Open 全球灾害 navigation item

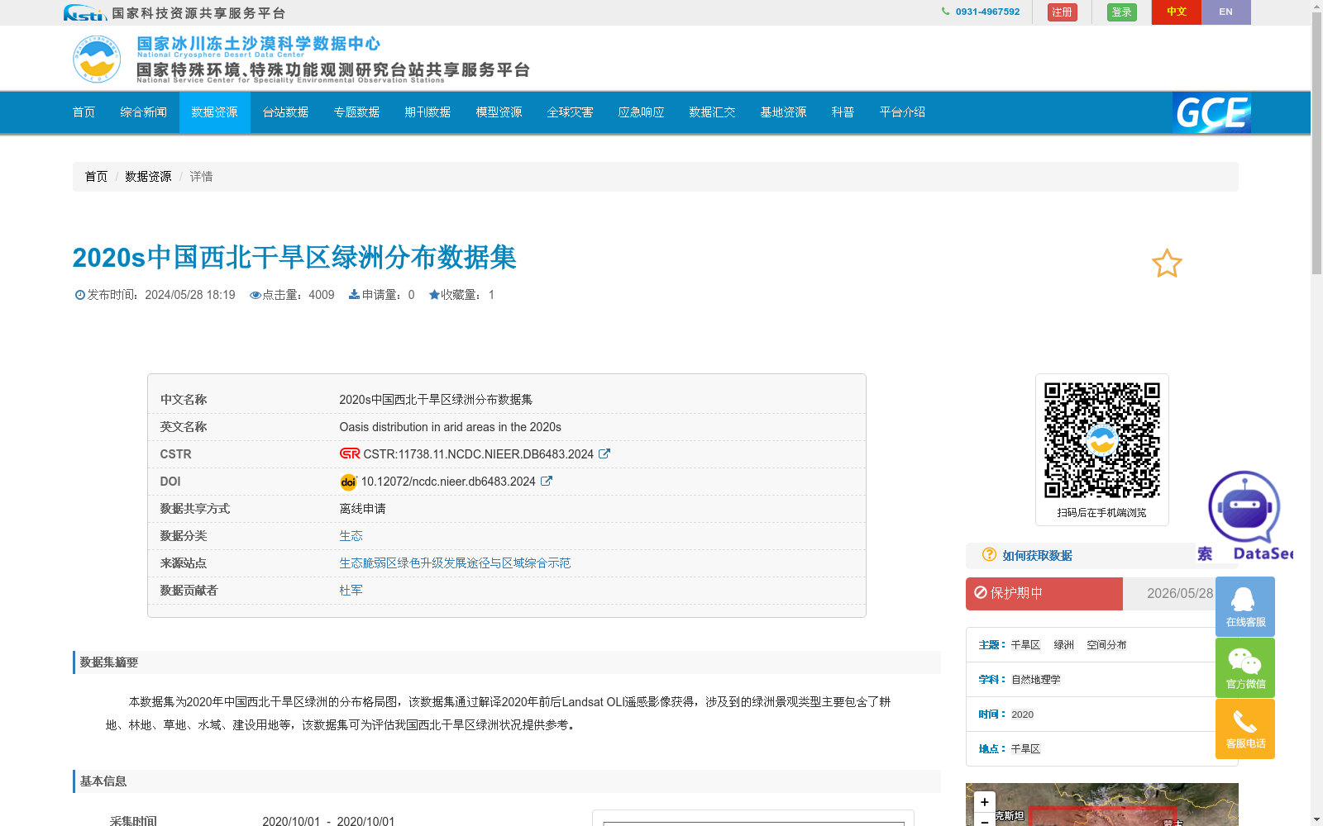point(571,112)
